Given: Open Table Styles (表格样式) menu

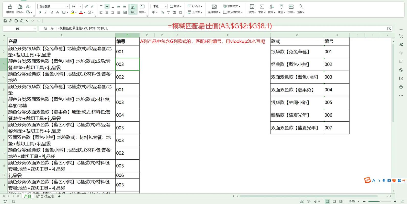Looking at the screenshot, I should coord(231,6).
